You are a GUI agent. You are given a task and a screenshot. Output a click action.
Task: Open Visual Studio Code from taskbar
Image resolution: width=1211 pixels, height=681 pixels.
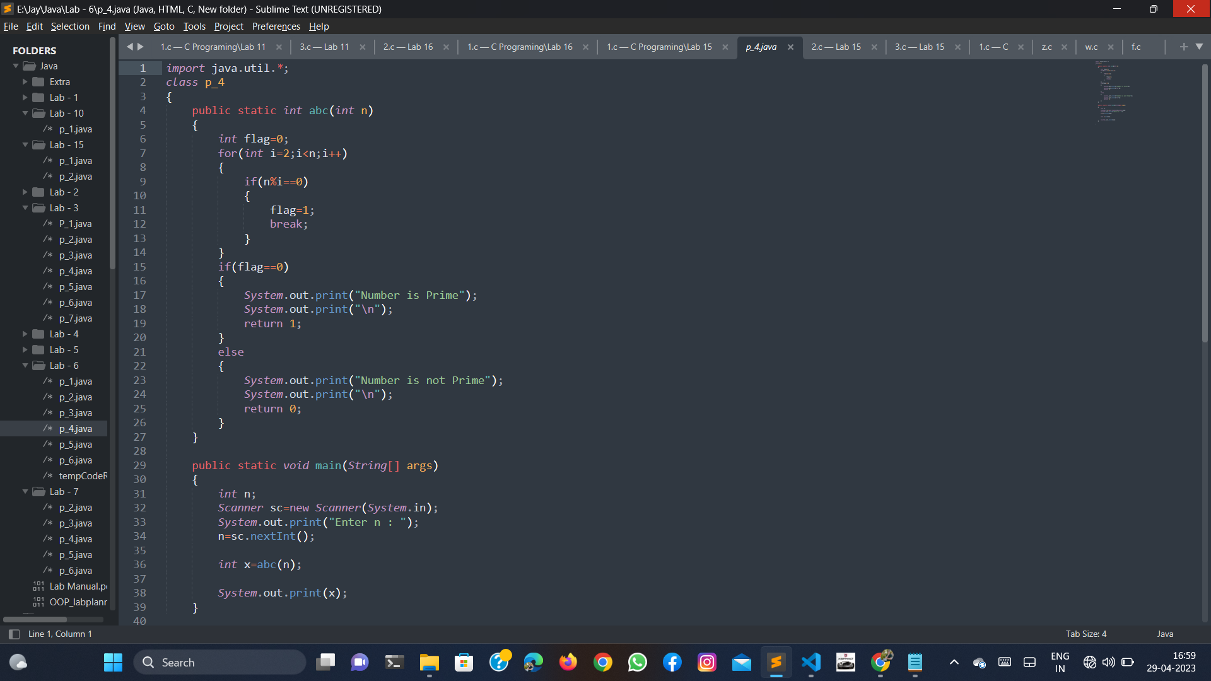pyautogui.click(x=811, y=663)
